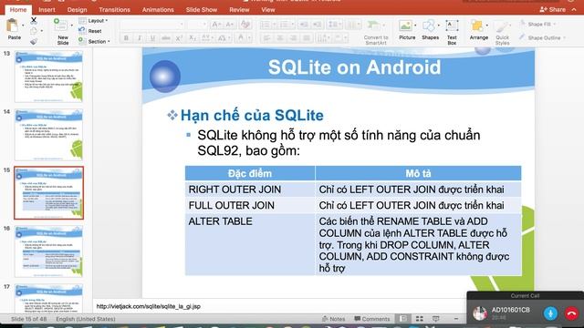Clear all text formatting icon

pos(245,25)
